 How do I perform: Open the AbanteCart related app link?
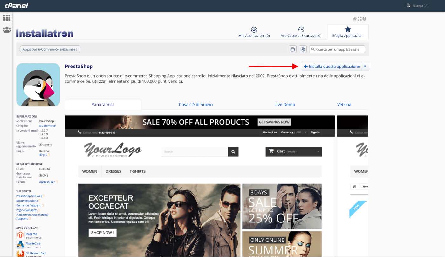coord(33,244)
